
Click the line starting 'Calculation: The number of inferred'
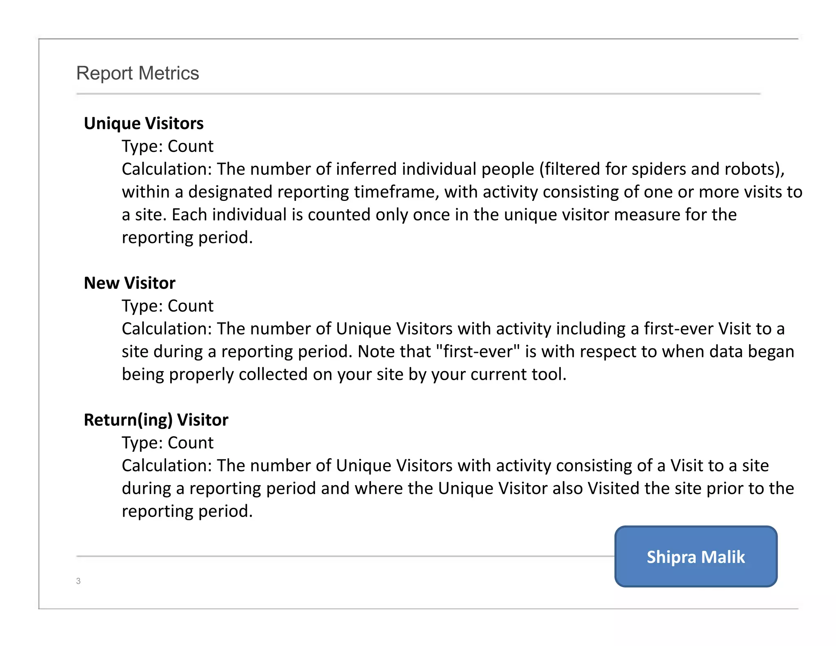[453, 169]
